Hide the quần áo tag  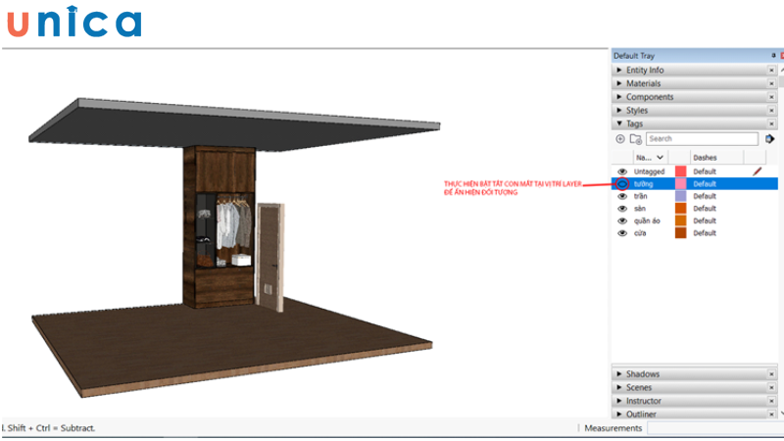point(622,221)
